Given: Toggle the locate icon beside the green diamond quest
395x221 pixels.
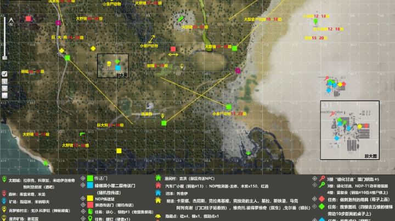Looking at the screenshot, I should pos(314,206).
